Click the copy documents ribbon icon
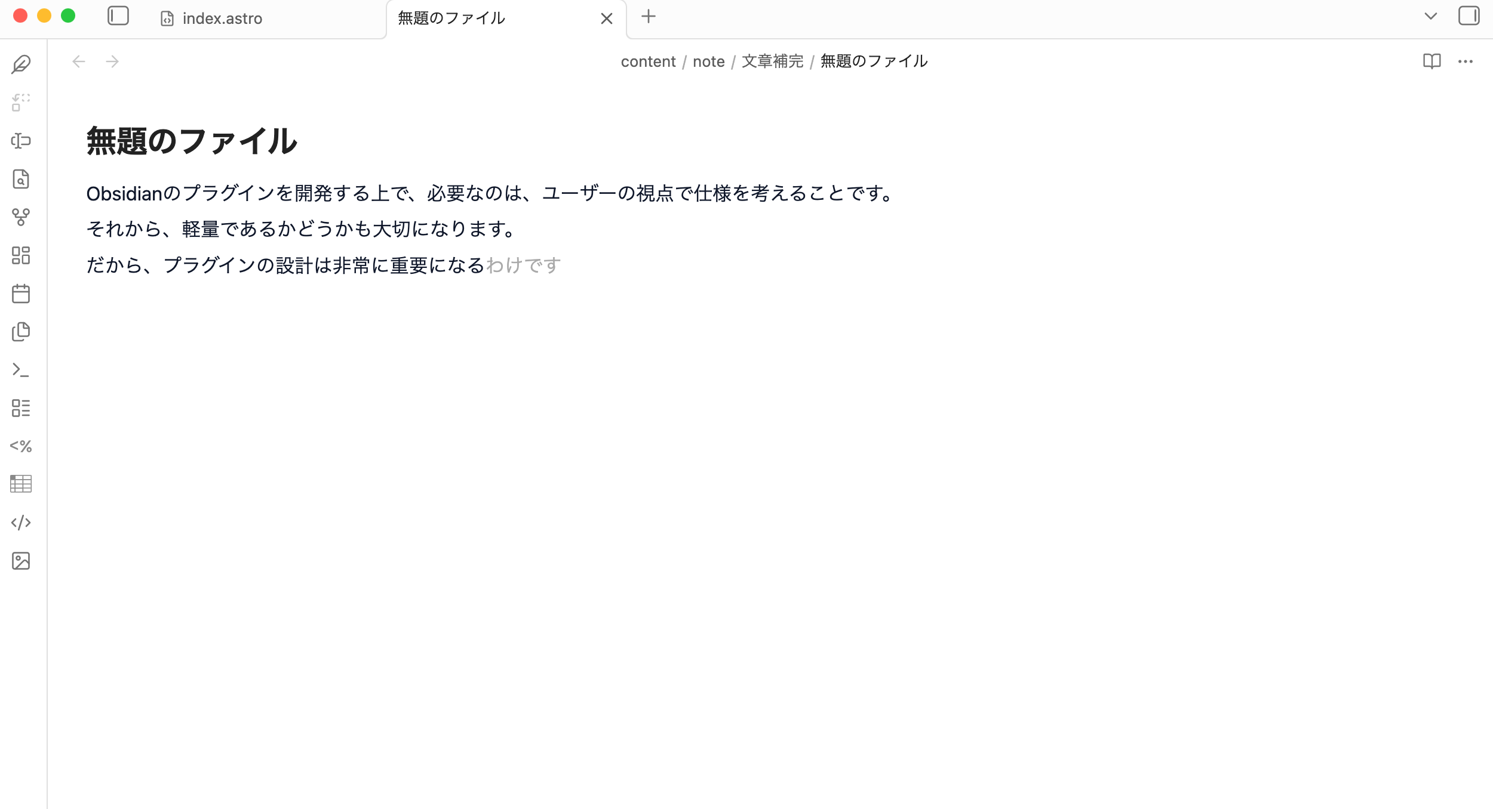Image resolution: width=1493 pixels, height=809 pixels. (21, 332)
